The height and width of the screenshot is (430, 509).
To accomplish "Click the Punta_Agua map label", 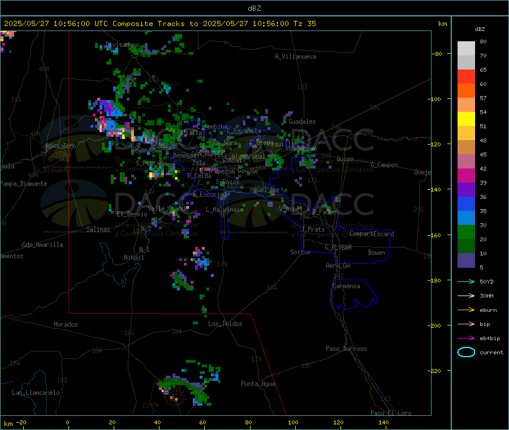I will tap(258, 384).
